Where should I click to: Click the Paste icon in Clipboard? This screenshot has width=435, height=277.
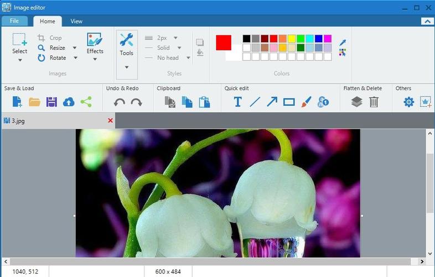(x=204, y=102)
